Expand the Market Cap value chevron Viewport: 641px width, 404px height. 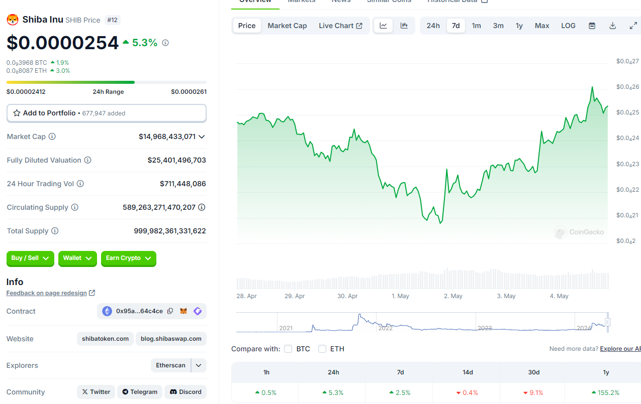pyautogui.click(x=202, y=137)
